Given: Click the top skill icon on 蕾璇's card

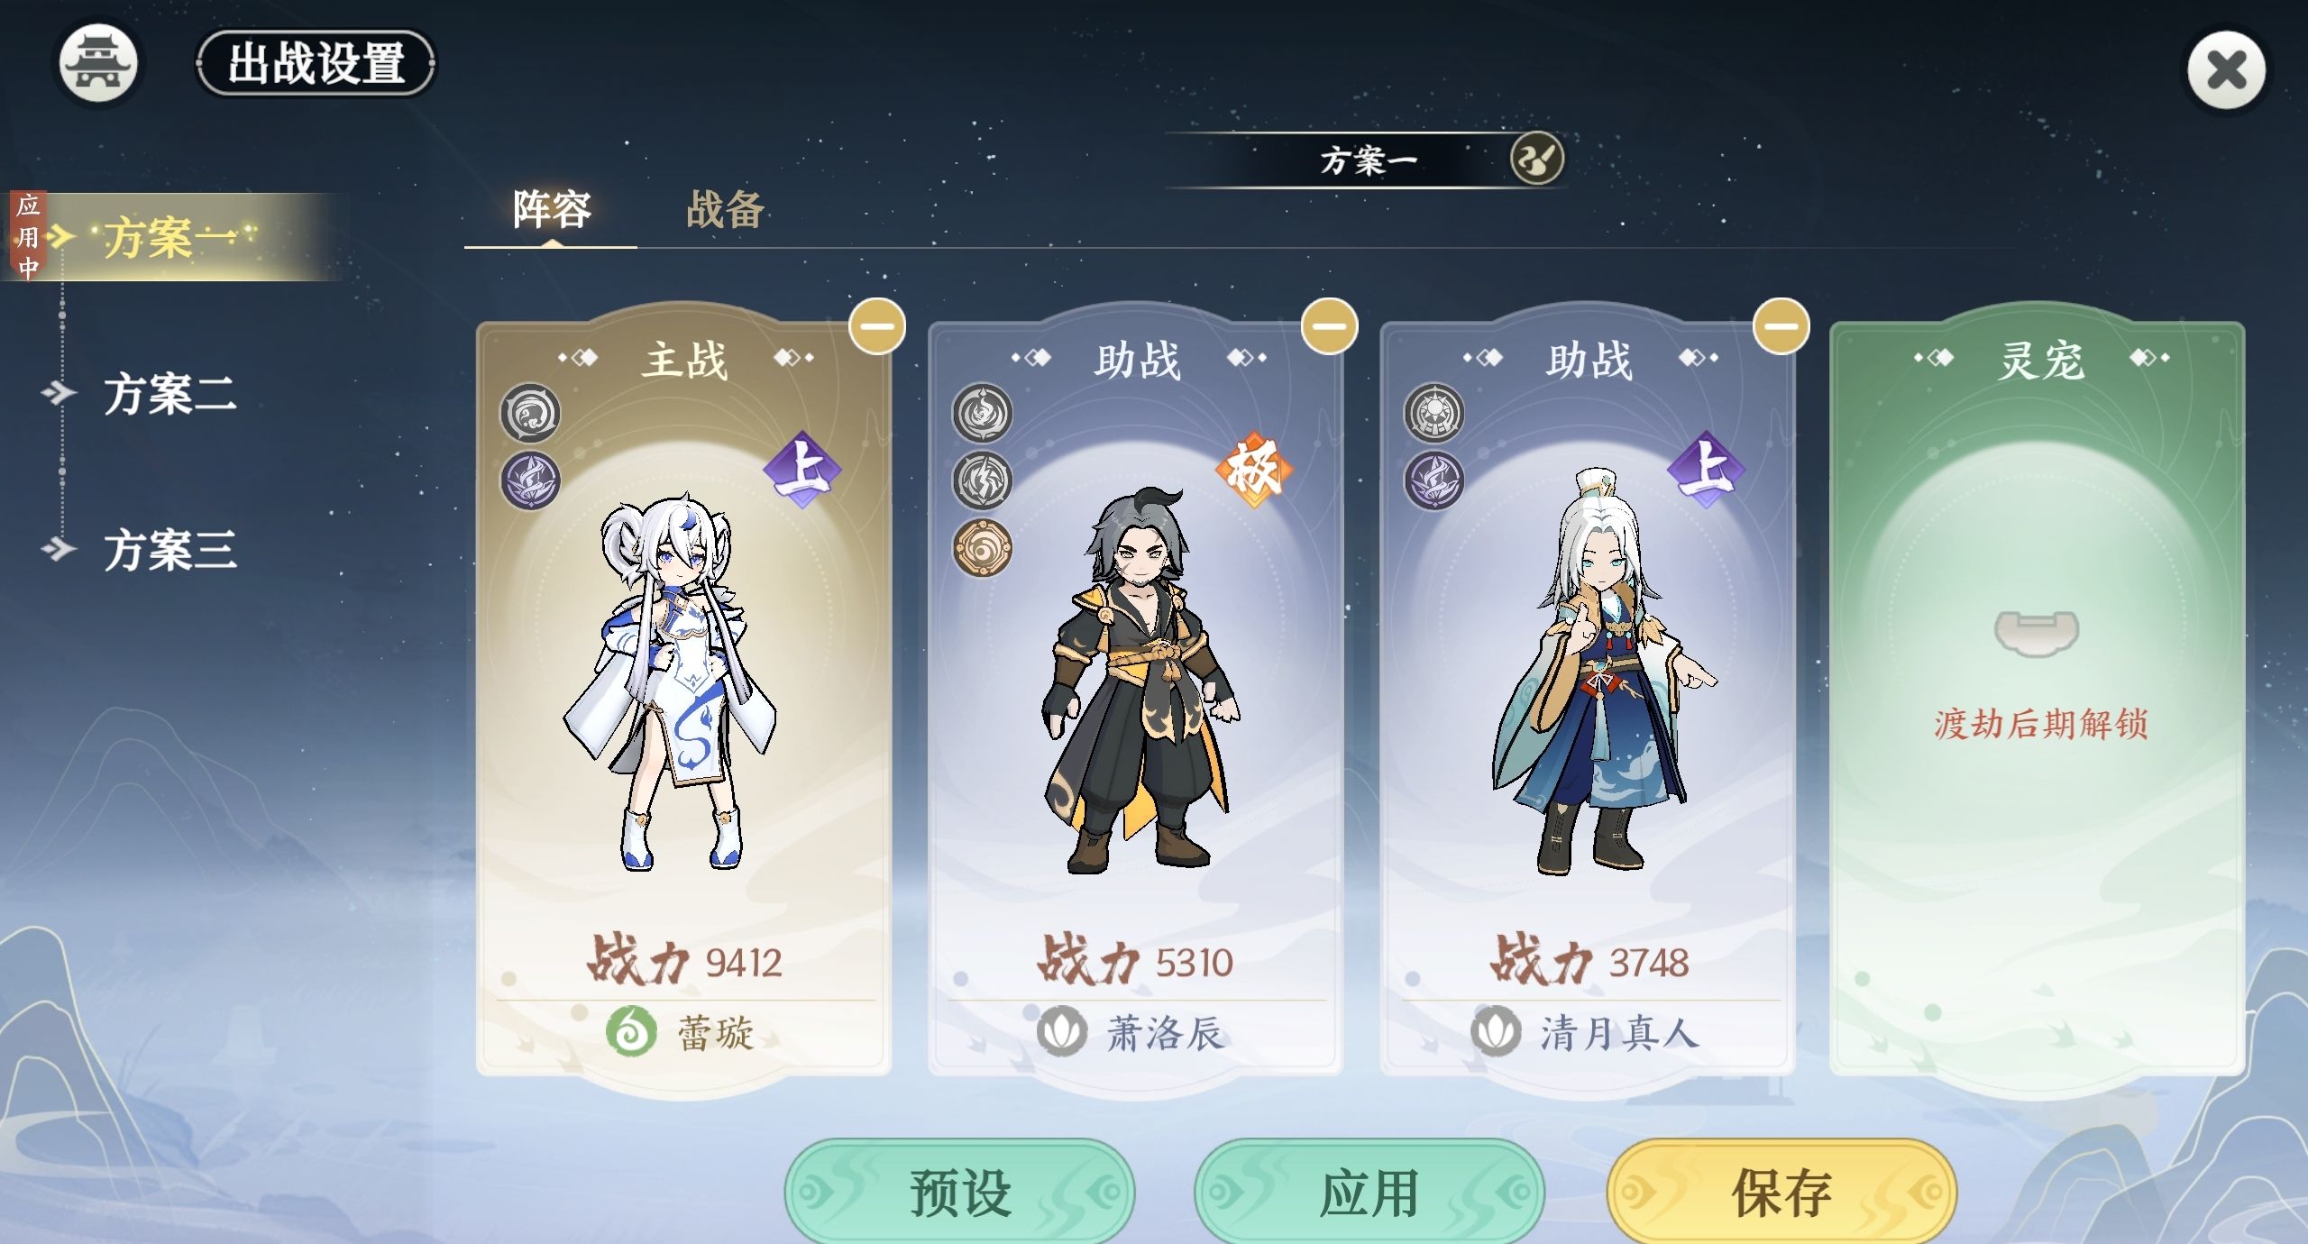Looking at the screenshot, I should click(530, 413).
